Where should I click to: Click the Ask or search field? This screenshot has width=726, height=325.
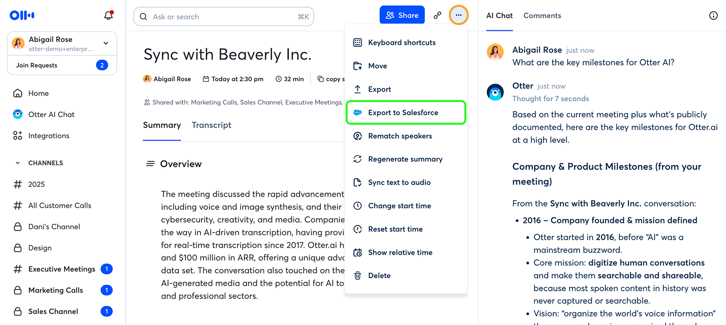pyautogui.click(x=223, y=16)
